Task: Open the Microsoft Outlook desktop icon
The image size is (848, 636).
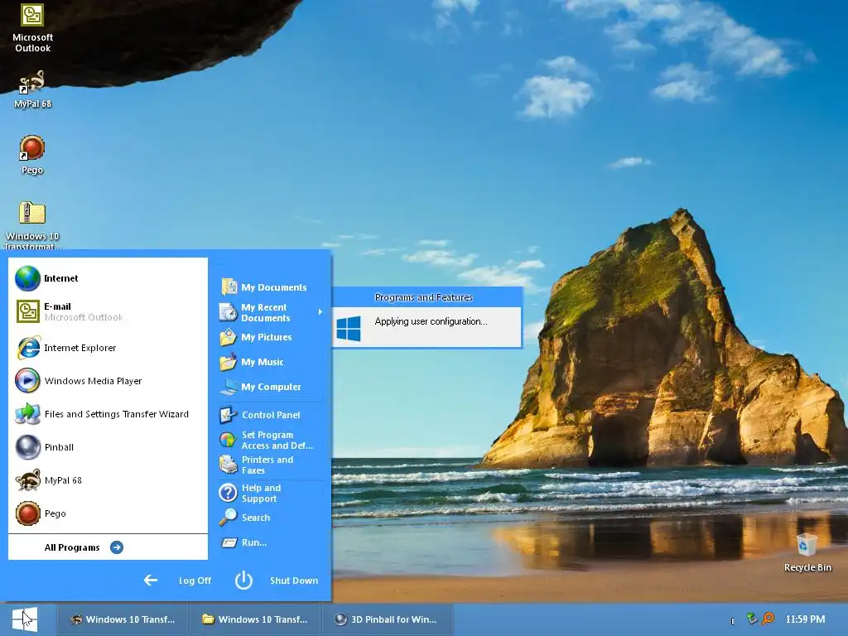Action: point(32,27)
